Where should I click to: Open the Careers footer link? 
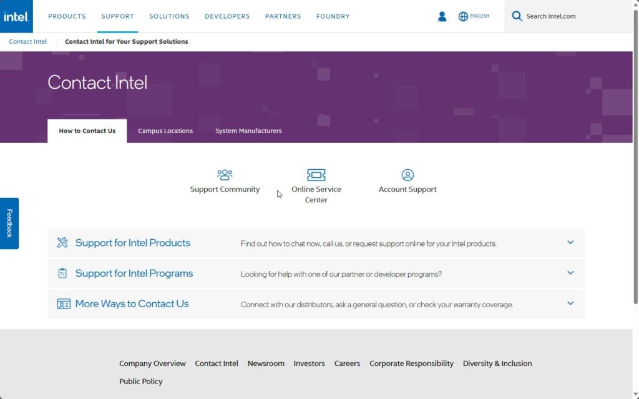(x=347, y=363)
